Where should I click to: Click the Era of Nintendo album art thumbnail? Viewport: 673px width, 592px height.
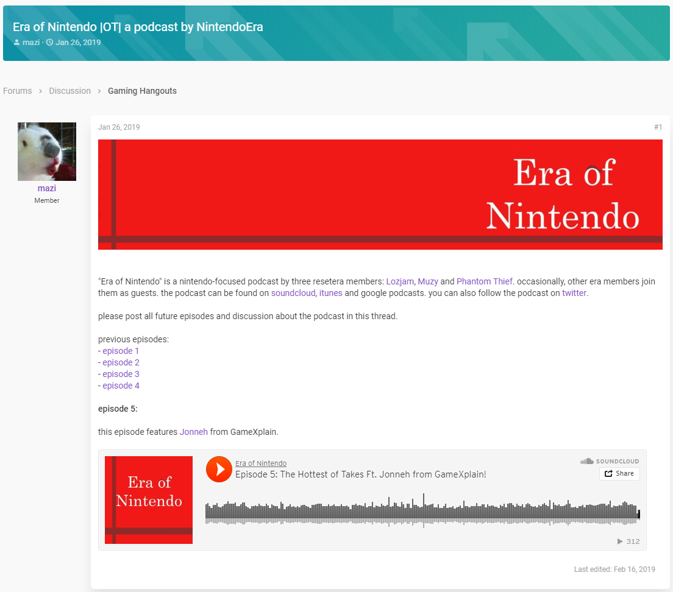click(x=149, y=500)
